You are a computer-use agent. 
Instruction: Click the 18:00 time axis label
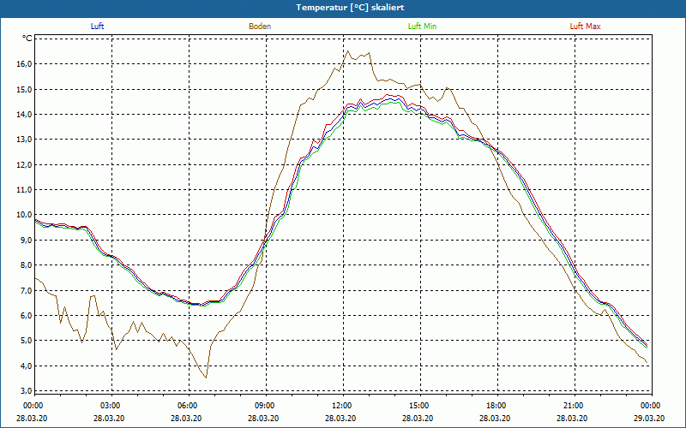tap(496, 406)
